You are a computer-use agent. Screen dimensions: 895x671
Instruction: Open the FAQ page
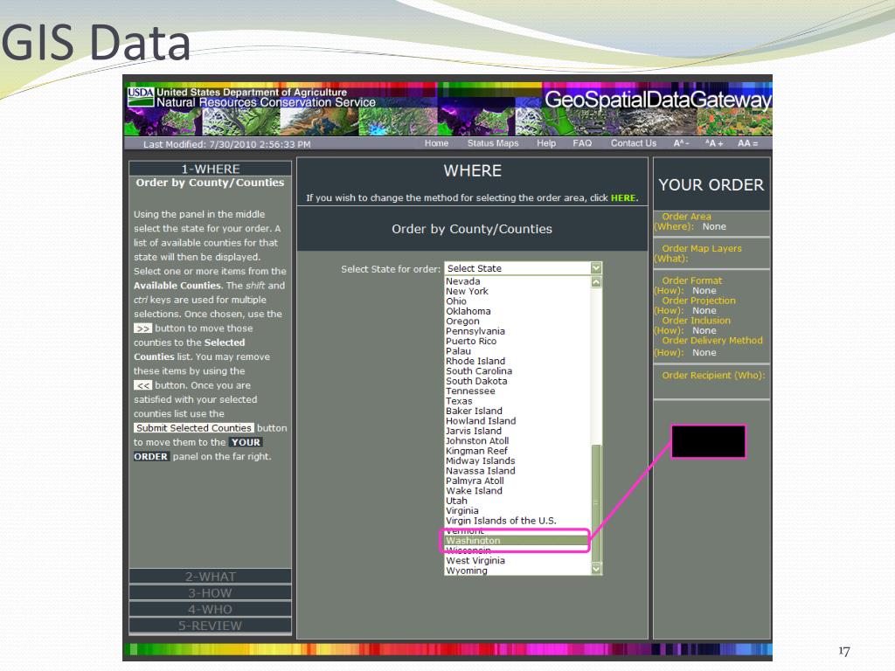coord(581,143)
